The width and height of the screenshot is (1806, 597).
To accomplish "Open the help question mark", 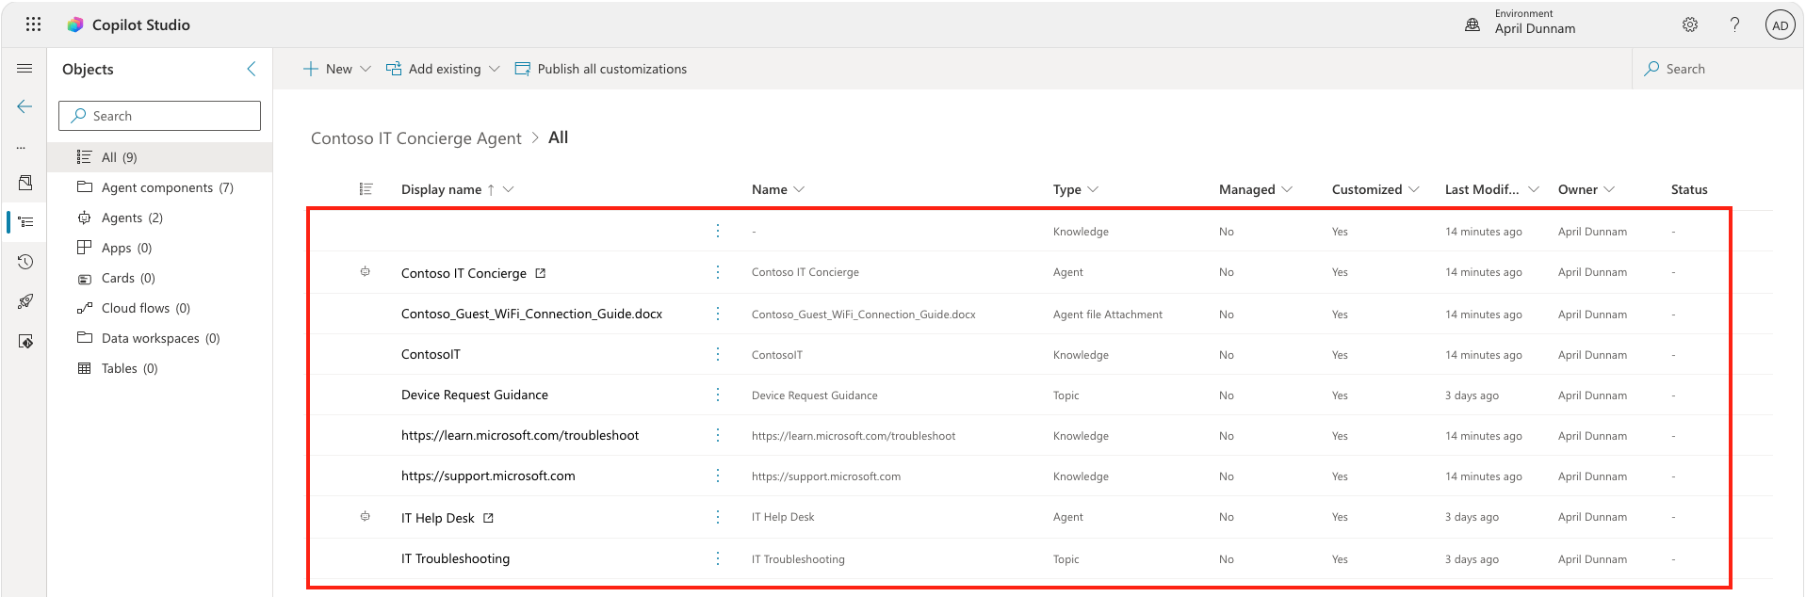I will [x=1734, y=25].
